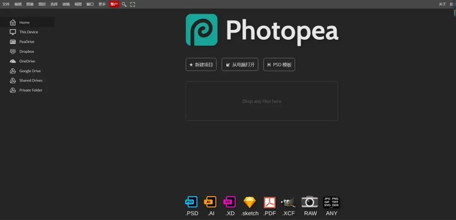Click the ANY label text
Viewport: 456px width, 220px height.
coord(331,213)
